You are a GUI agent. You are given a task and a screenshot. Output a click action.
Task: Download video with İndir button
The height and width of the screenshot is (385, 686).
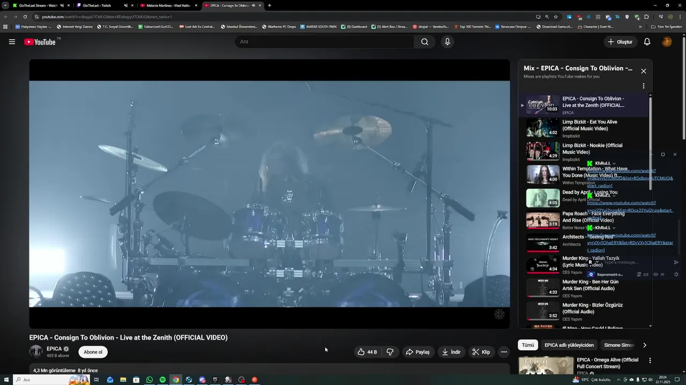[451, 352]
